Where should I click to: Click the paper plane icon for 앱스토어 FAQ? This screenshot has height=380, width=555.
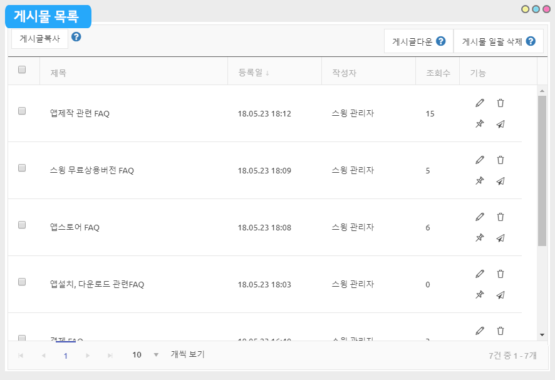click(500, 238)
